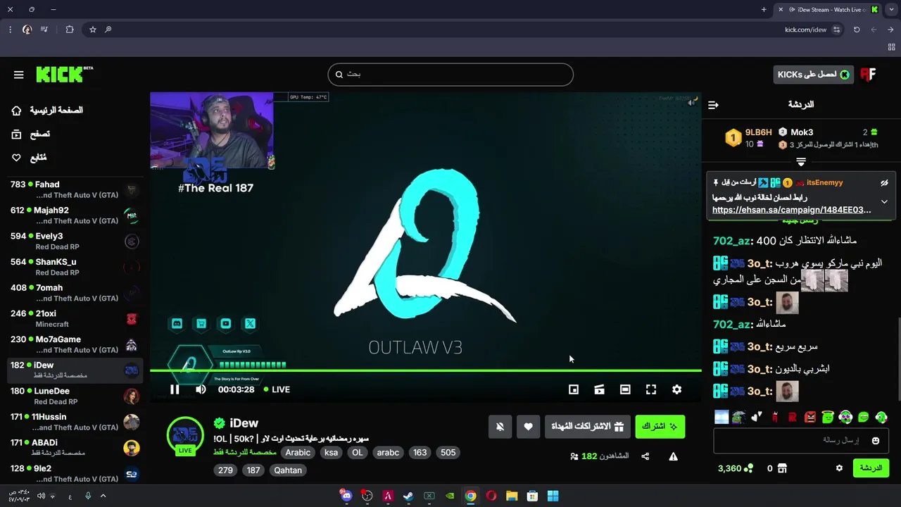Open Steam from the taskbar

click(408, 496)
